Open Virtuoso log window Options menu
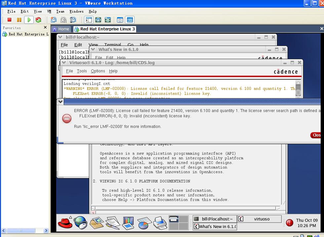The width and height of the screenshot is (324, 237). tap(98, 71)
